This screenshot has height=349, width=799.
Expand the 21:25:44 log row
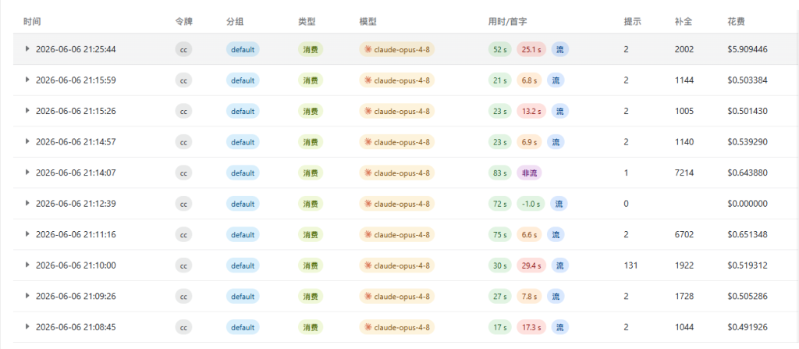pyautogui.click(x=27, y=49)
